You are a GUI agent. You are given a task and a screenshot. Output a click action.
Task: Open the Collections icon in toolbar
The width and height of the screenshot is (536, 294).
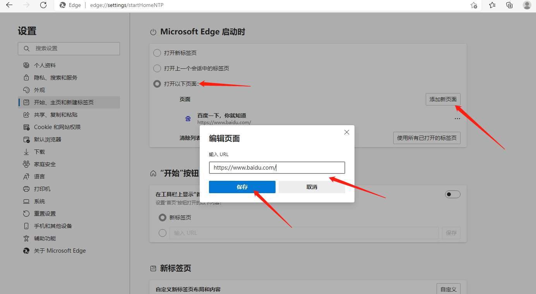pyautogui.click(x=509, y=5)
